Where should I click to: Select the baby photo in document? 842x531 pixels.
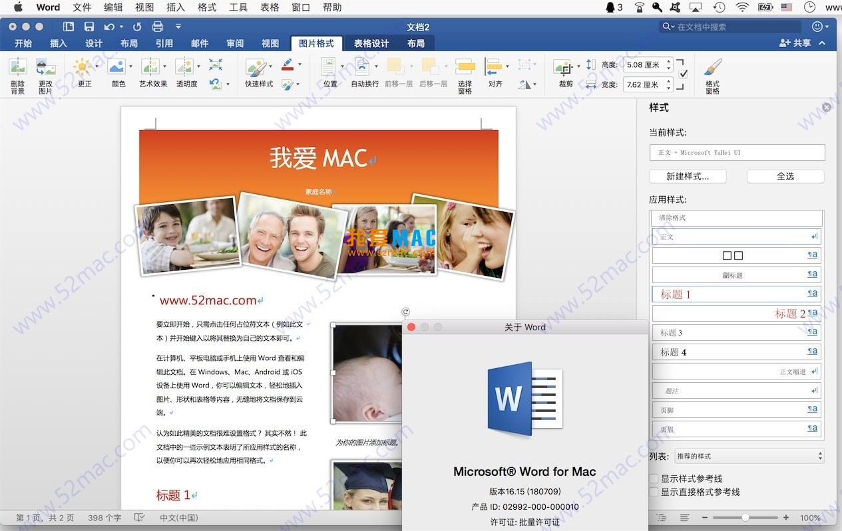click(367, 373)
